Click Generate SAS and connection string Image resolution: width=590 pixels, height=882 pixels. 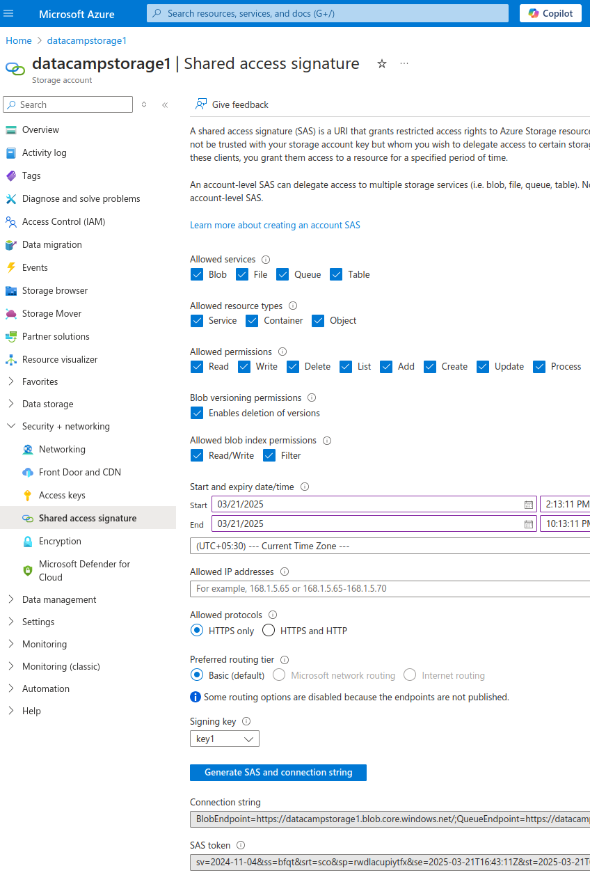pos(278,772)
